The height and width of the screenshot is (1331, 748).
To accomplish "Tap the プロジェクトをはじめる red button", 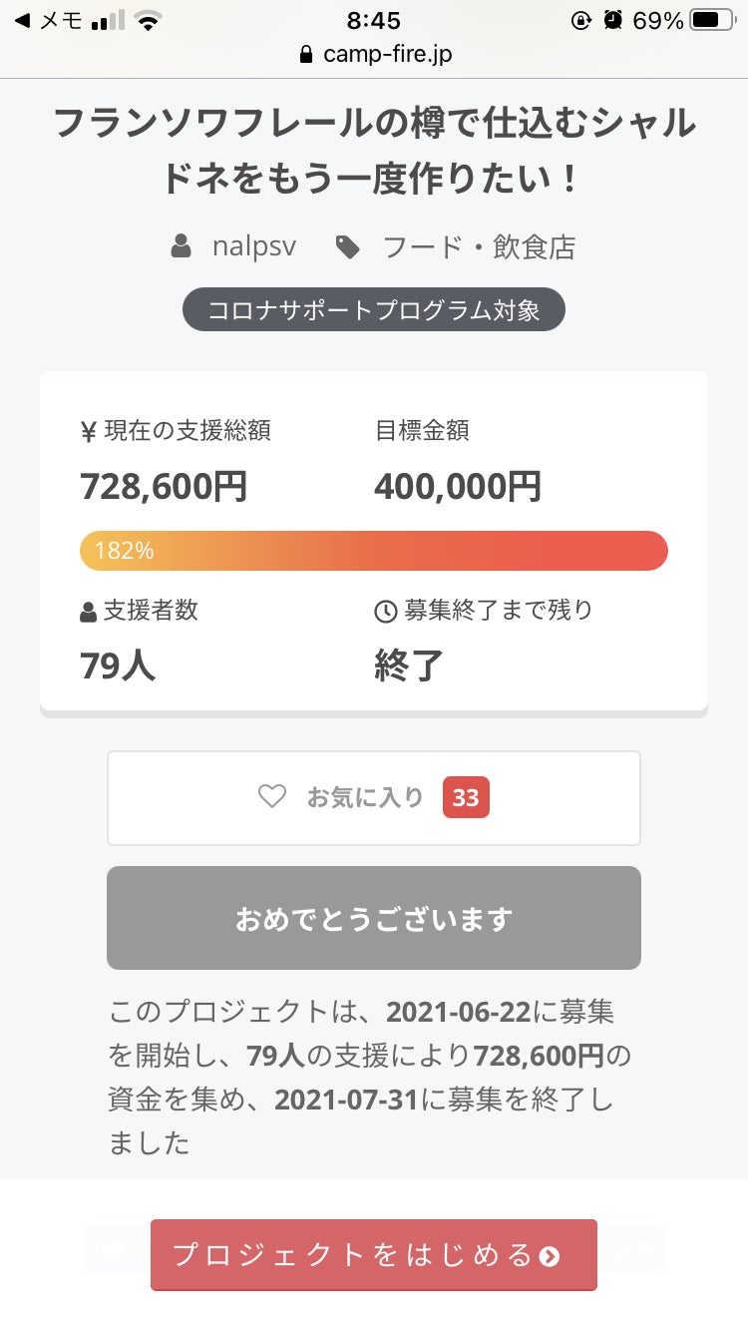I will point(374,1255).
